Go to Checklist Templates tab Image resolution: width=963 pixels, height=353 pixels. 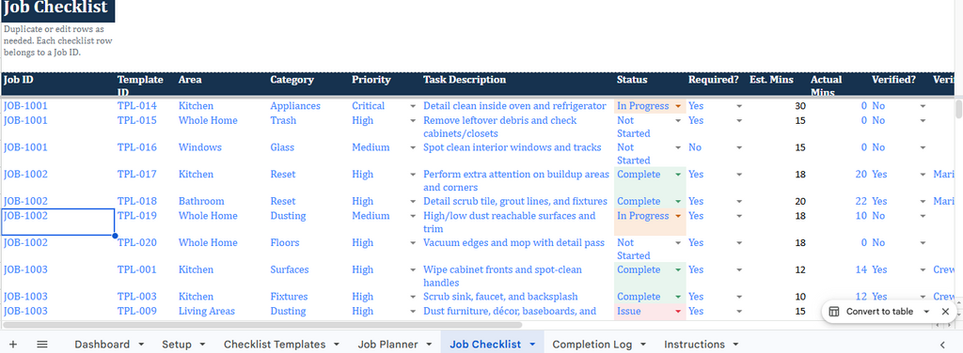275,345
